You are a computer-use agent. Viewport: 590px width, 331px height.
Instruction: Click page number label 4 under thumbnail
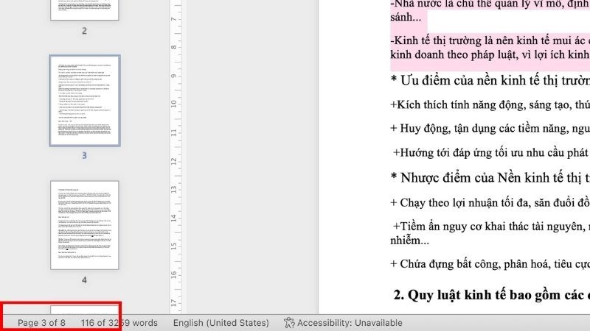[84, 280]
